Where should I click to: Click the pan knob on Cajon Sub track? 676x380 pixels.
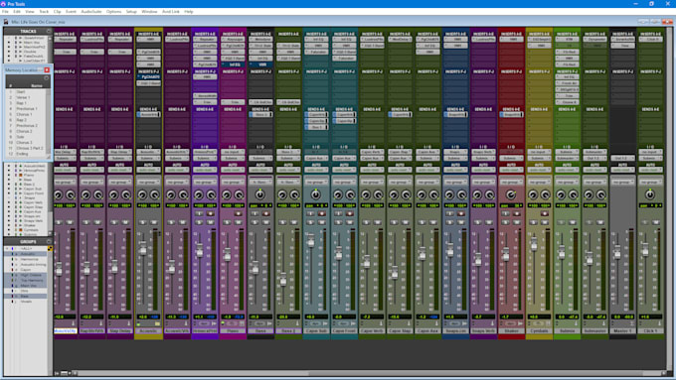[316, 194]
